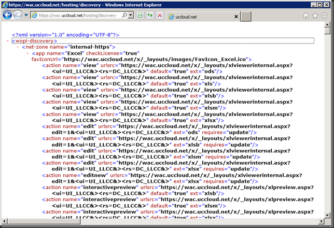
Task: Click the Compatibility View icon
Action: pyautogui.click(x=140, y=16)
